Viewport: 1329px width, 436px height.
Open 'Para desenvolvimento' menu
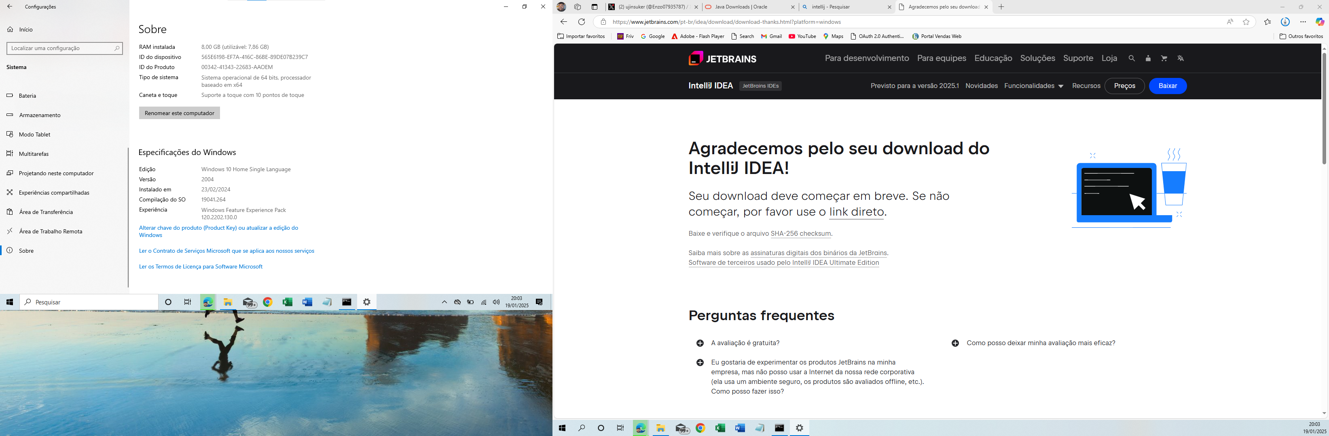click(x=867, y=58)
